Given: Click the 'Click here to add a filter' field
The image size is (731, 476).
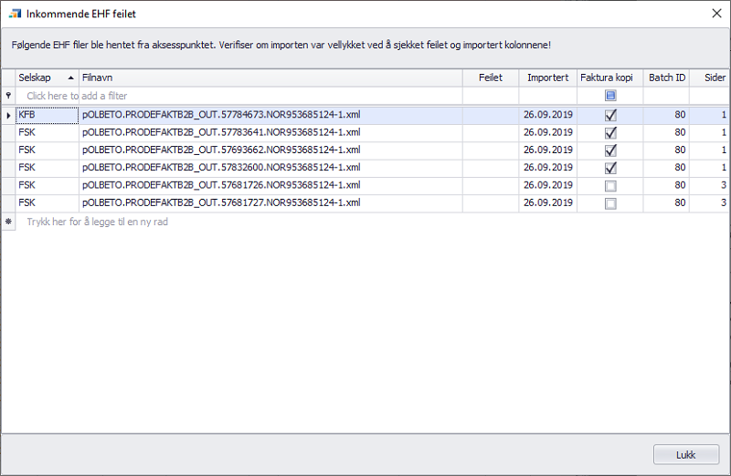Looking at the screenshot, I should coord(77,96).
